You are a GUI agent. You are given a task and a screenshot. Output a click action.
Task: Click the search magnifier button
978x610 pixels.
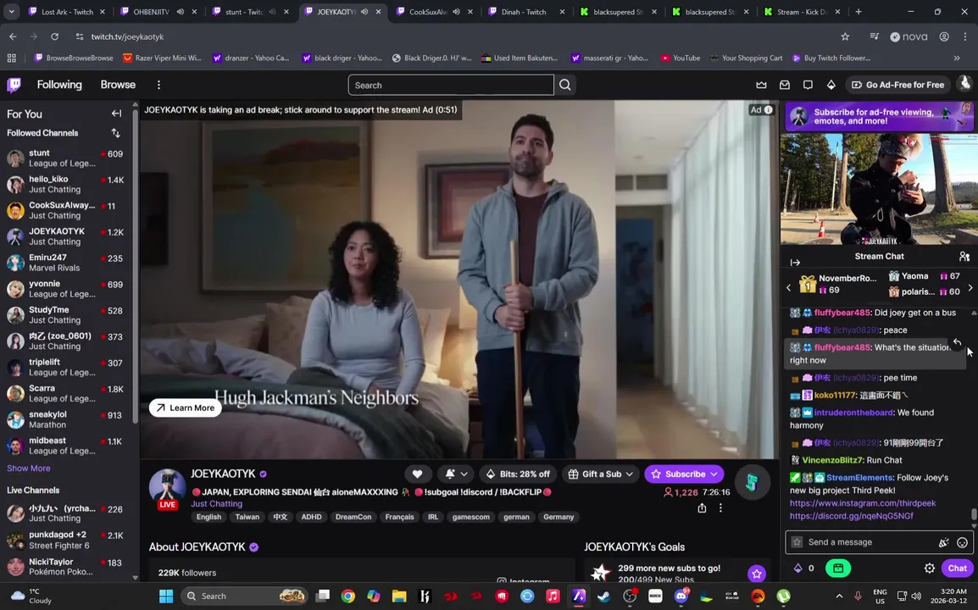click(x=565, y=85)
